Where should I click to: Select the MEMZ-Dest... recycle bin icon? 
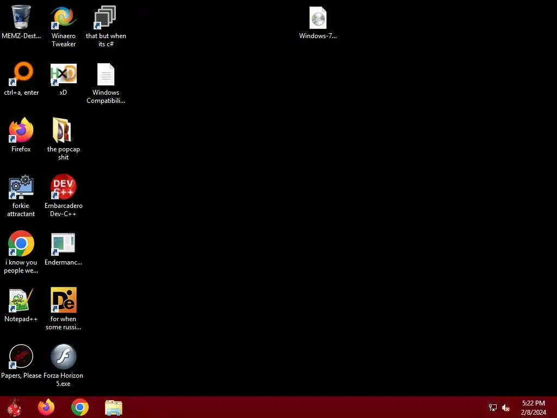coord(21,17)
